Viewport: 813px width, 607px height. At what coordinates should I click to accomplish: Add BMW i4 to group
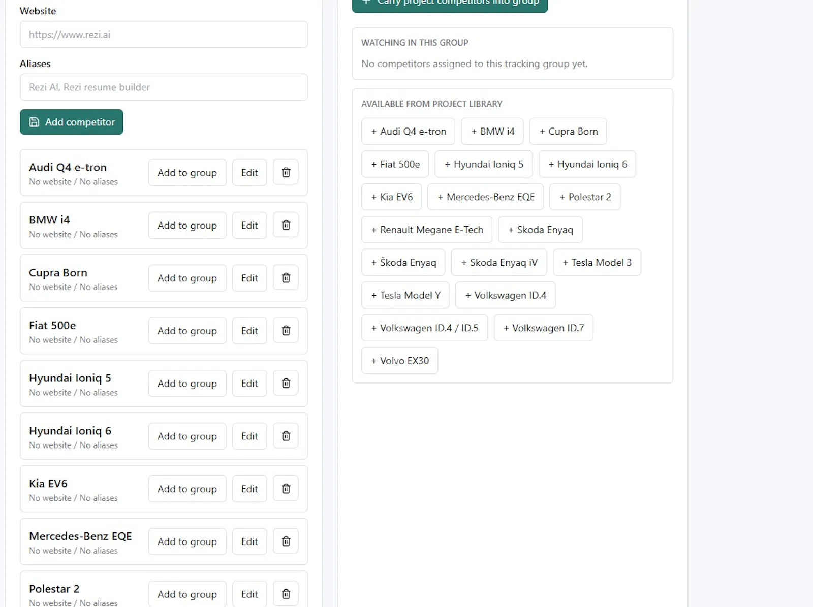[187, 225]
